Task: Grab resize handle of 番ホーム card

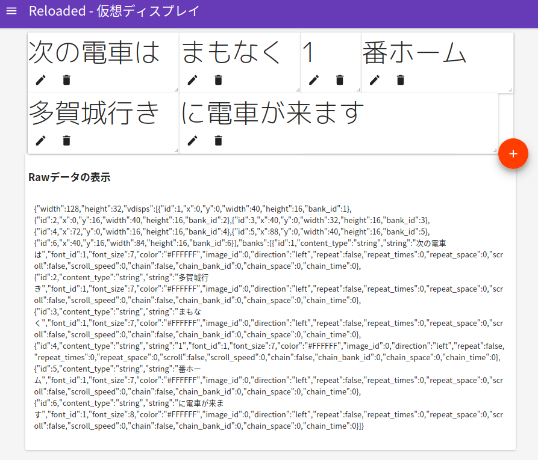Action: tap(510, 90)
